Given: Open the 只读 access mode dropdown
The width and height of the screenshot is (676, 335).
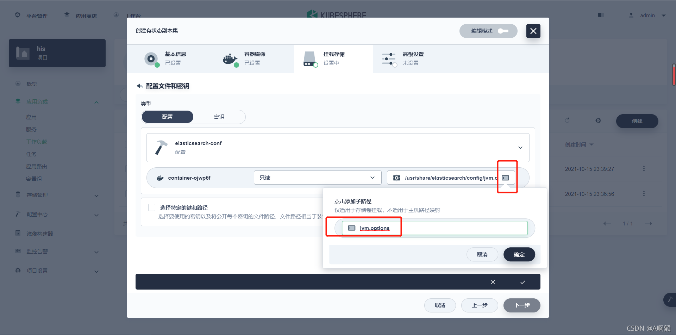Looking at the screenshot, I should point(318,178).
